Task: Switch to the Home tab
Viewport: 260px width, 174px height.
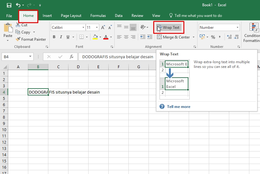Action: point(28,16)
